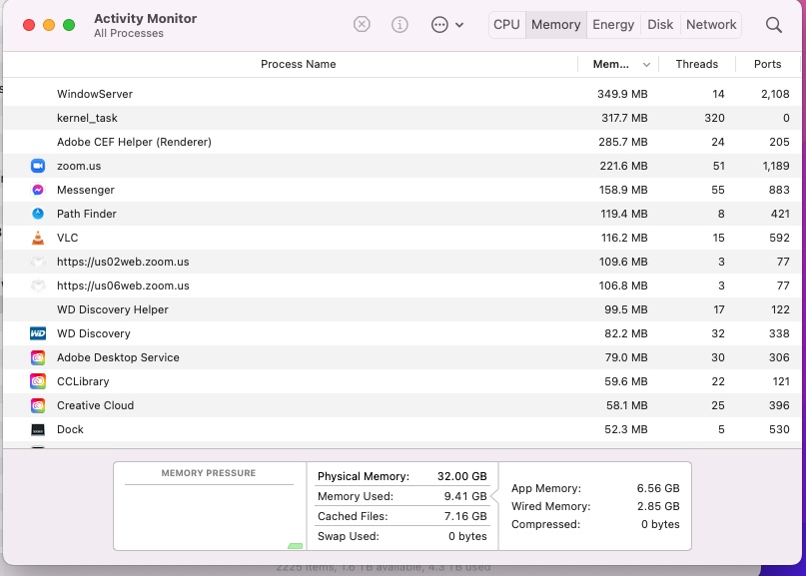Image resolution: width=806 pixels, height=576 pixels.
Task: Select the Path Finder process name
Action: point(86,214)
